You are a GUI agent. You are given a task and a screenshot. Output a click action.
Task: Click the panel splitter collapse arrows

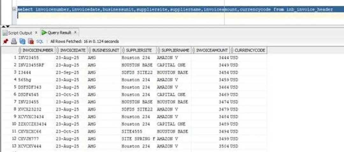(x=6, y=26)
